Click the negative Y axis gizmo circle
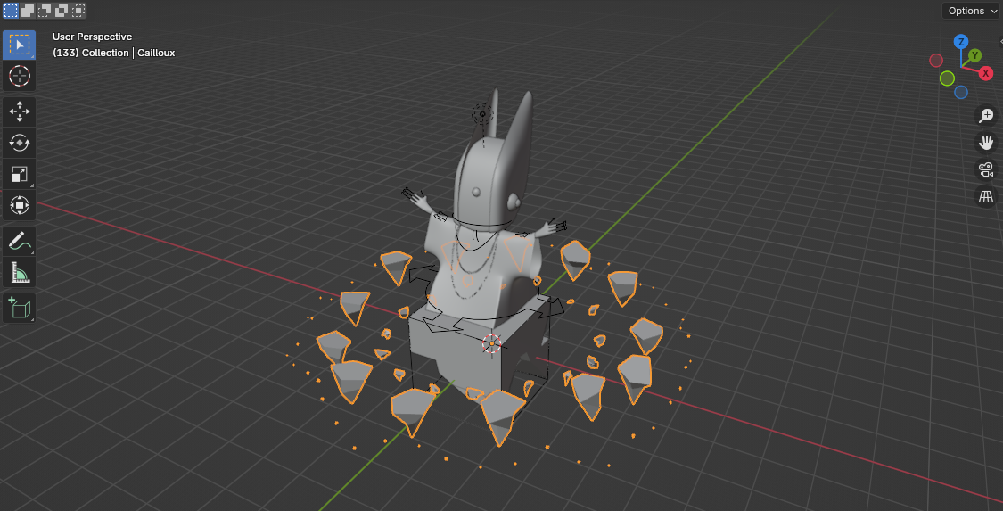Viewport: 1003px width, 511px height. click(948, 78)
